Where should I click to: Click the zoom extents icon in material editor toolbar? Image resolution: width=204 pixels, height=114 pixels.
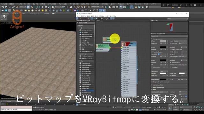pos(102,19)
